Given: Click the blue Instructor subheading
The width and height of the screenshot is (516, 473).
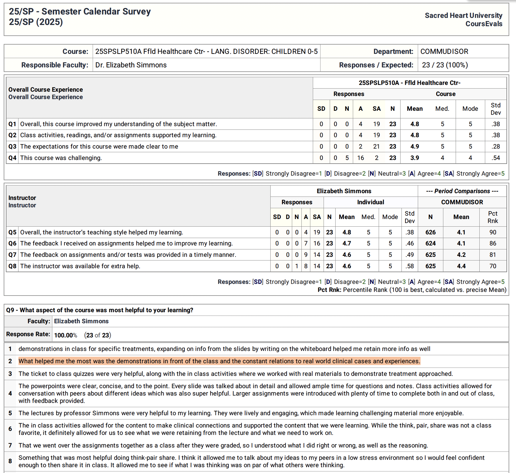Looking at the screenshot, I should pyautogui.click(x=22, y=205).
